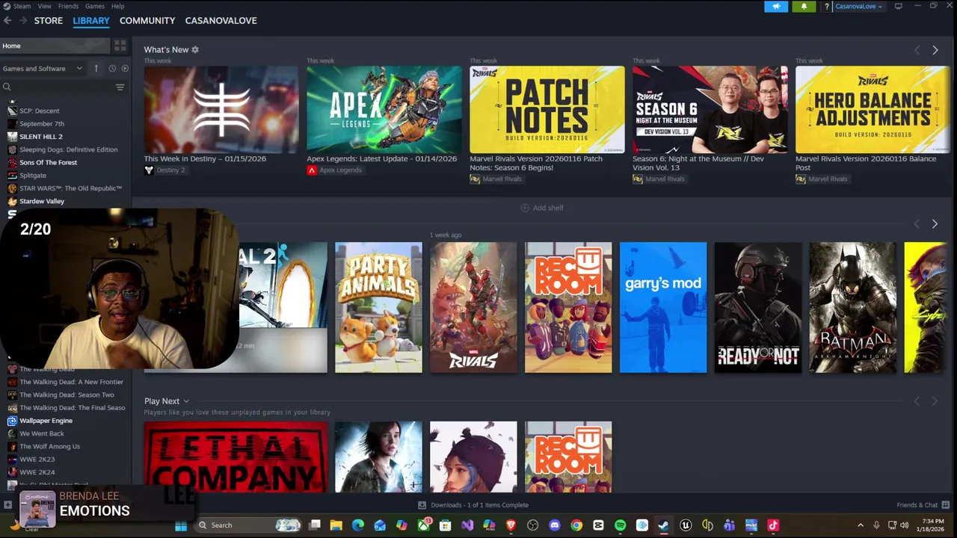Screen dimensions: 957x538
Task: Click the Add shelf plus button
Action: click(524, 208)
